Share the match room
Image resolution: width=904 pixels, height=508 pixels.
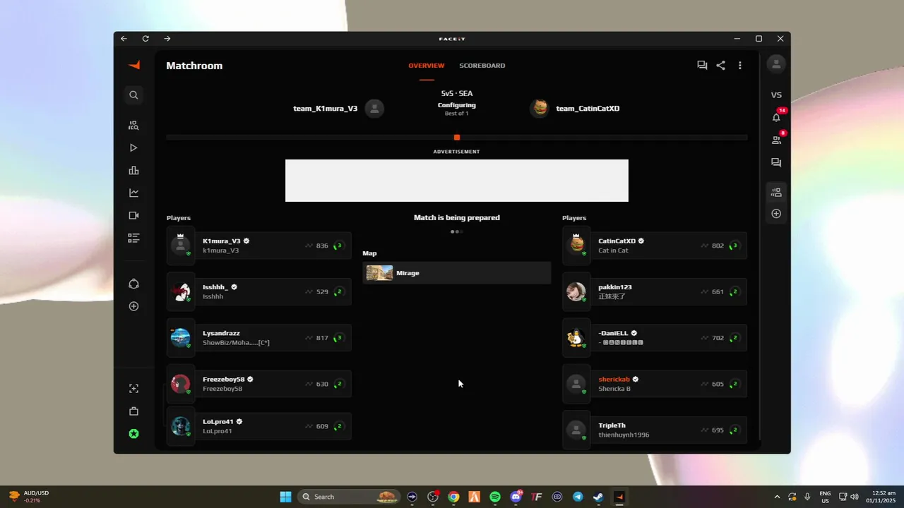[x=720, y=65]
